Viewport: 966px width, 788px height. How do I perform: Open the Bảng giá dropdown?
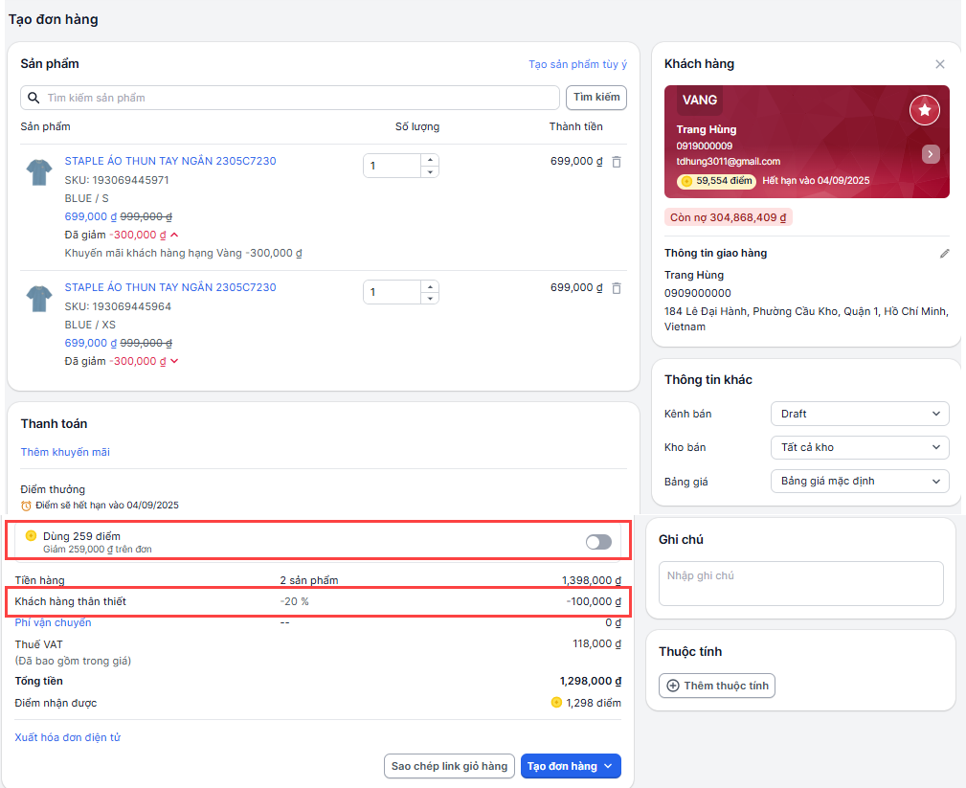pyautogui.click(x=859, y=481)
